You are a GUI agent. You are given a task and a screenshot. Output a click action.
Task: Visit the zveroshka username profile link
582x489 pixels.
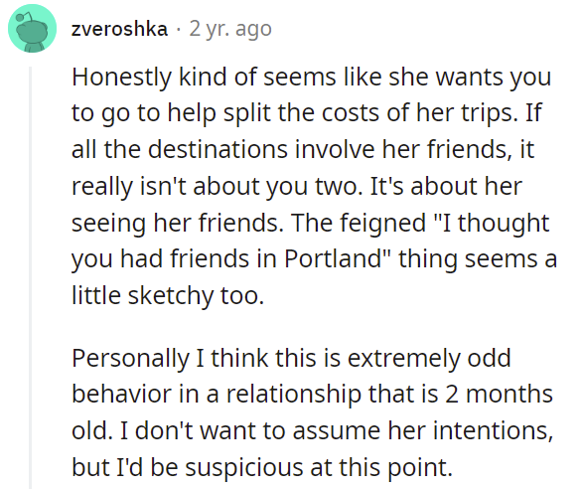tap(119, 29)
